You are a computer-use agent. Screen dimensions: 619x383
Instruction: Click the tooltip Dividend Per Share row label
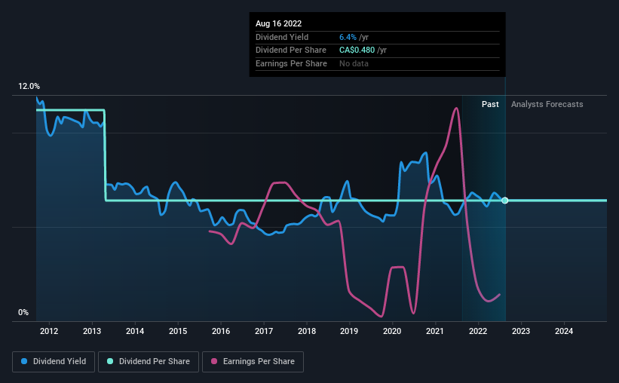click(x=291, y=51)
